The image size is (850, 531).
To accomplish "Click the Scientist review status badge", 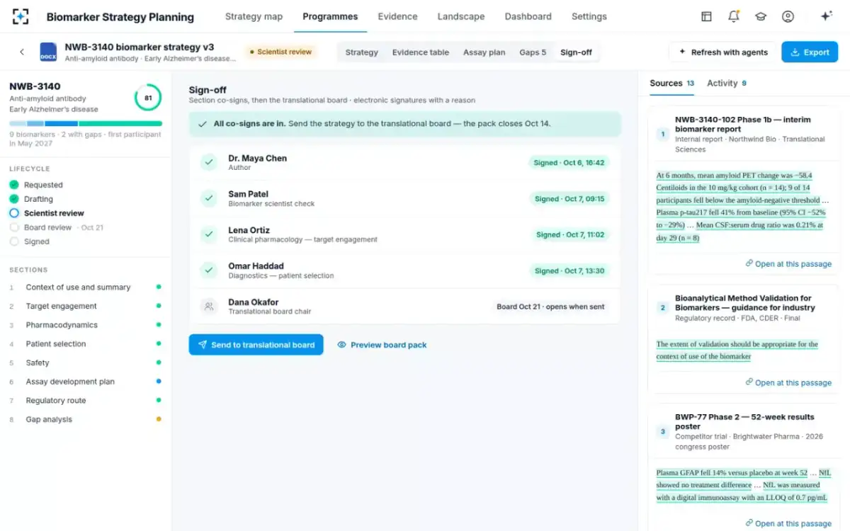I will tap(280, 52).
